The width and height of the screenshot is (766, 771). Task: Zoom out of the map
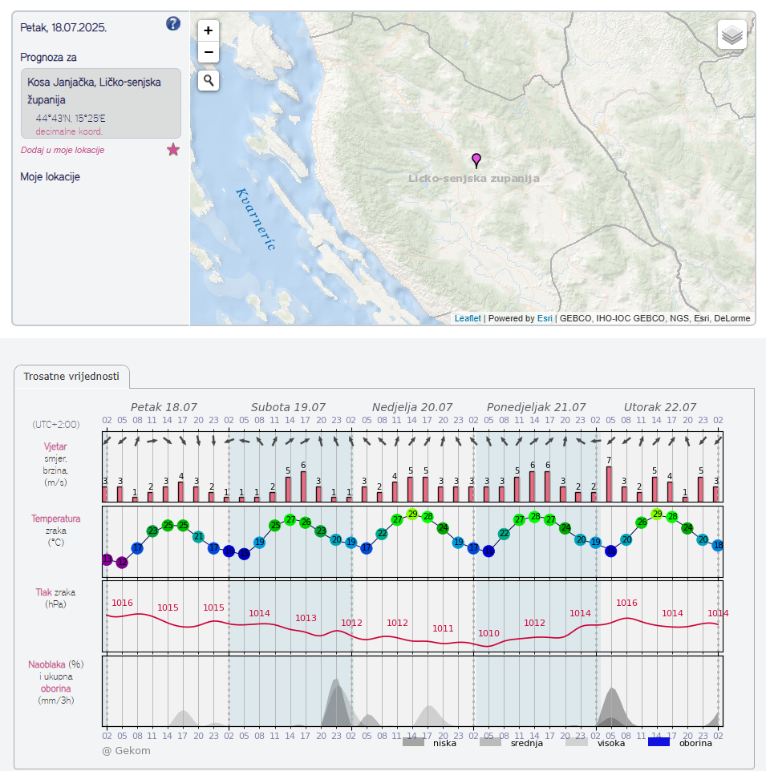pyautogui.click(x=209, y=53)
